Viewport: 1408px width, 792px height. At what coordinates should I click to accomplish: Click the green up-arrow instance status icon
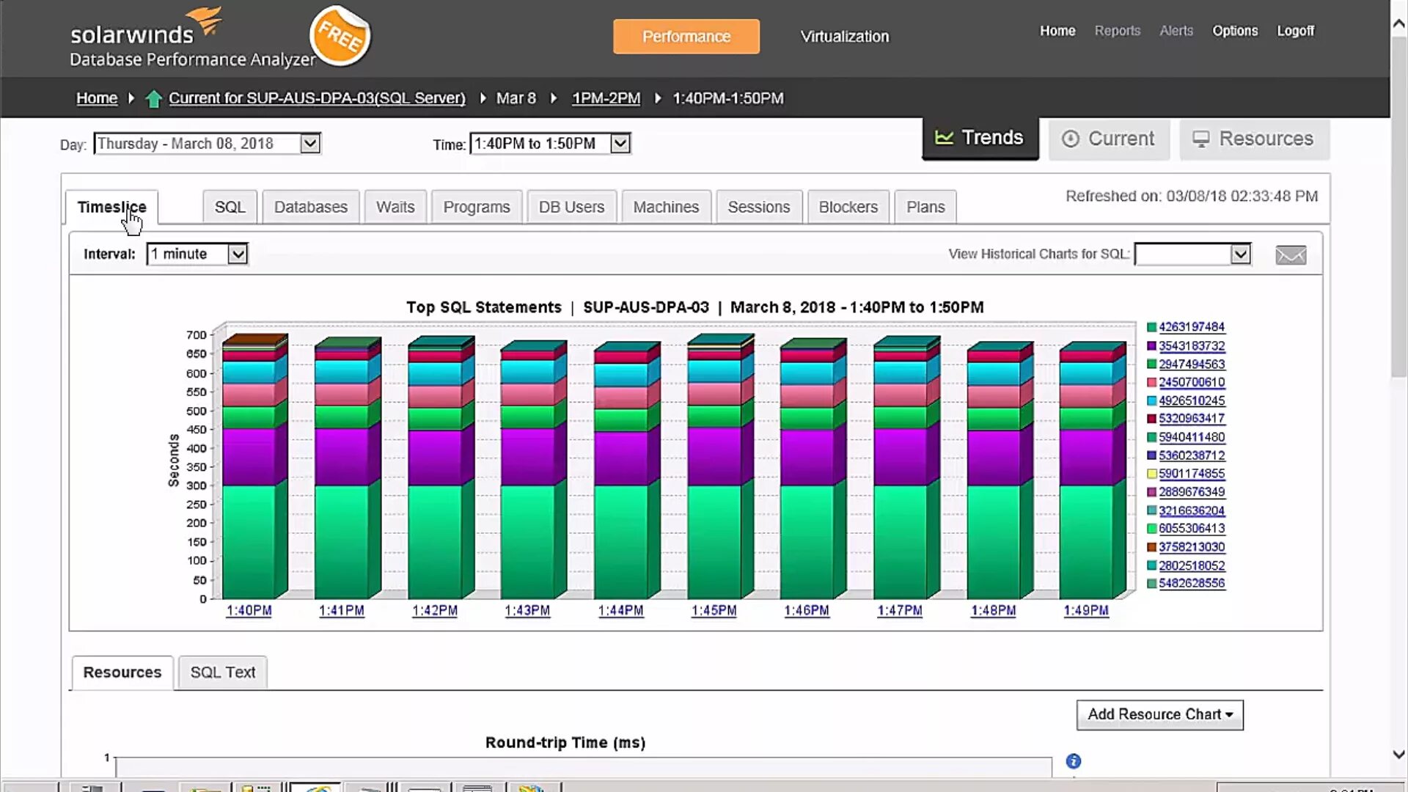click(153, 99)
